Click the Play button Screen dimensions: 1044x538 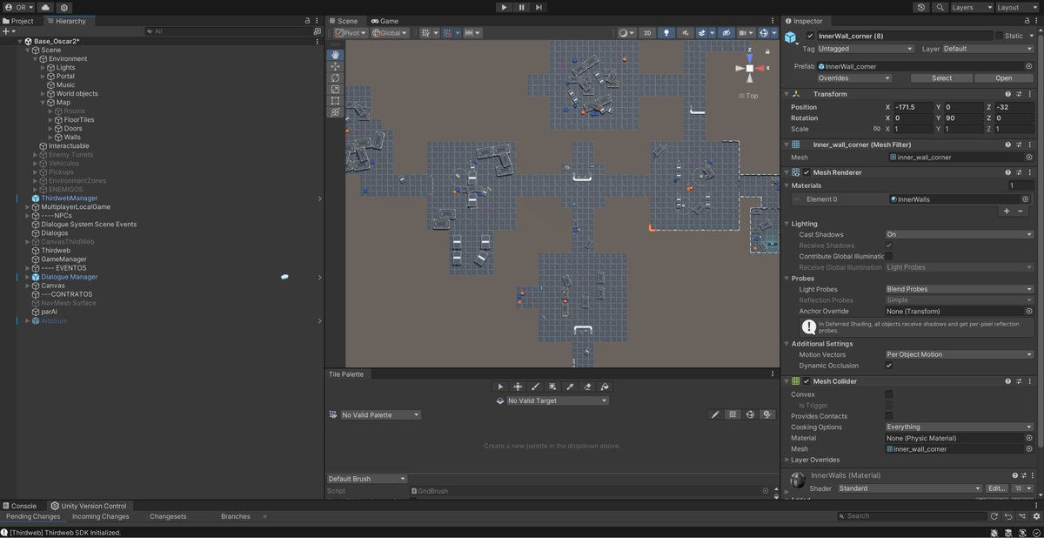coord(504,7)
